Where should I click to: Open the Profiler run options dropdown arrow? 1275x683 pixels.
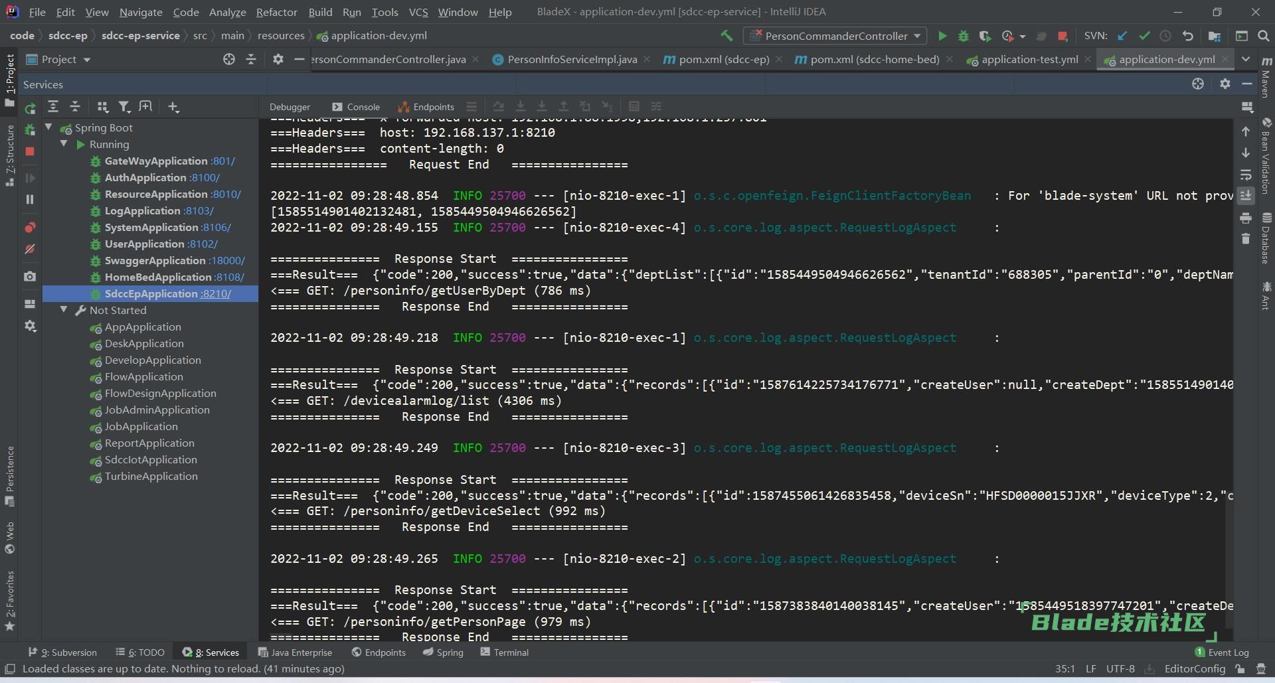[1023, 37]
